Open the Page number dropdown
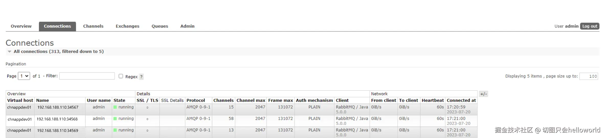Image resolution: width=605 pixels, height=138 pixels. 24,76
